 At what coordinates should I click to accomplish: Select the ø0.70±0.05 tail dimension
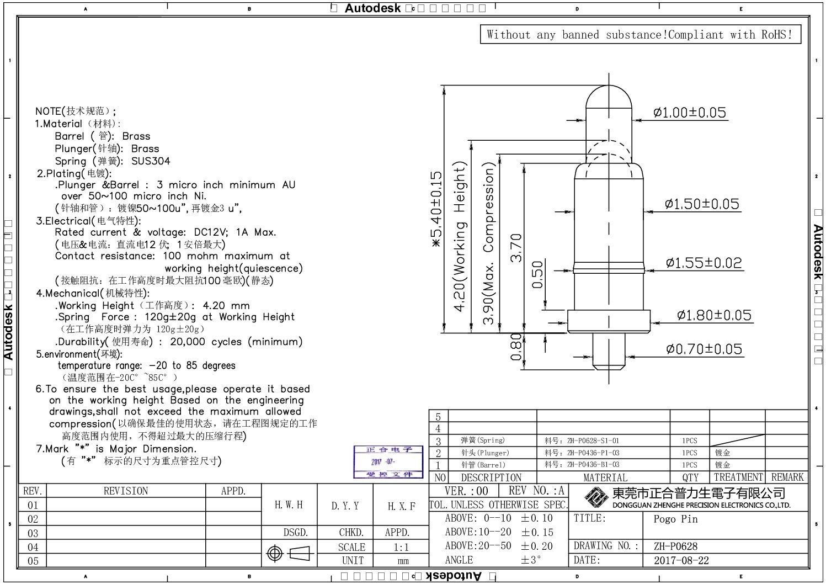(x=704, y=349)
